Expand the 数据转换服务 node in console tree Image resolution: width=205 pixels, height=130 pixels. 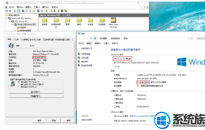(15, 30)
